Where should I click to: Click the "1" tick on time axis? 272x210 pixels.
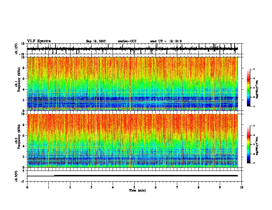point(48,187)
